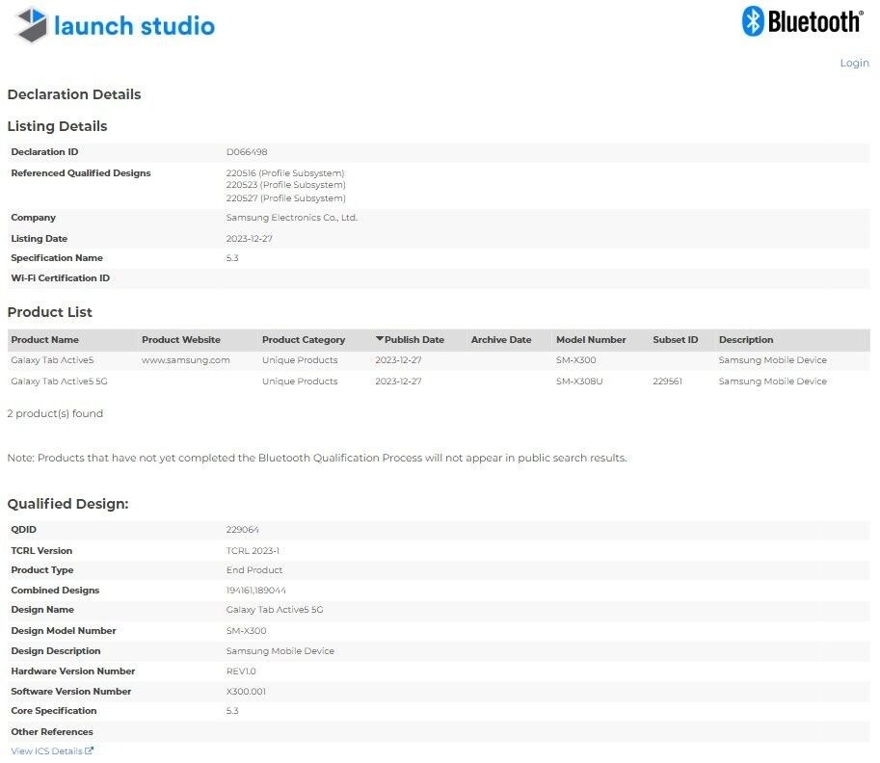Select TCRL 2023-1 version value

253,551
